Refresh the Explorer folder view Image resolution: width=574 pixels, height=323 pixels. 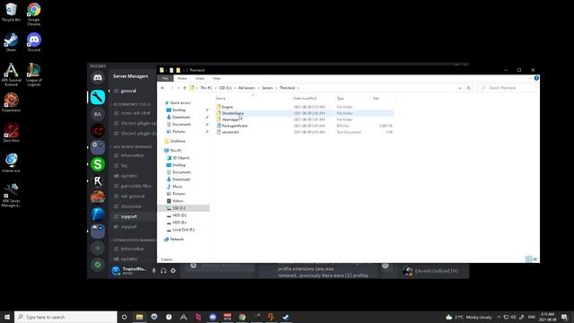[468, 88]
